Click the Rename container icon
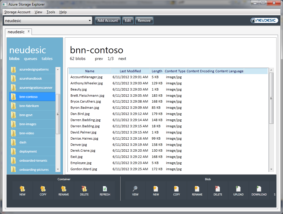Screen dimensions: 283x214 (x=64, y=189)
